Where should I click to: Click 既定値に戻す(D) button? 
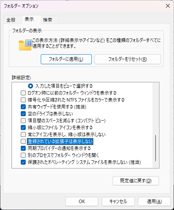click(136, 181)
